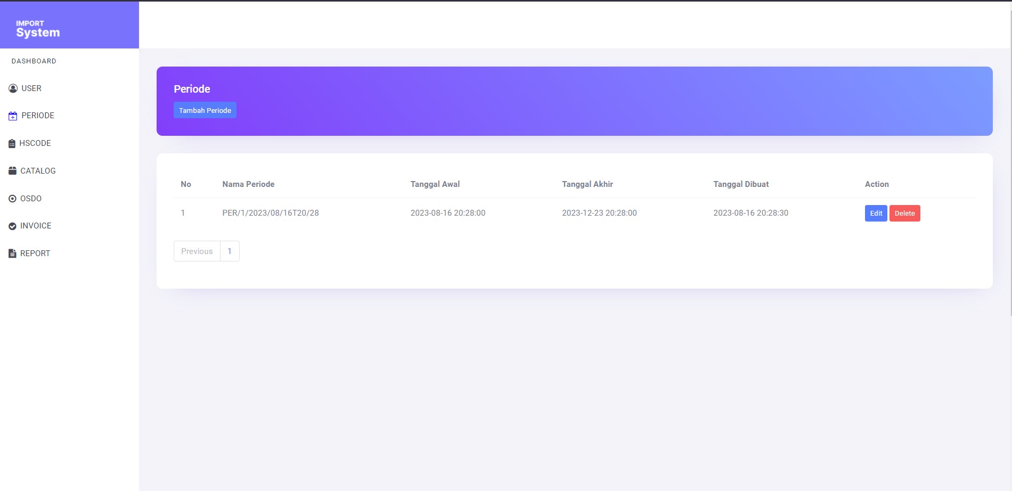The image size is (1012, 491).
Task: Click the Nama Periode column header
Action: pyautogui.click(x=248, y=184)
